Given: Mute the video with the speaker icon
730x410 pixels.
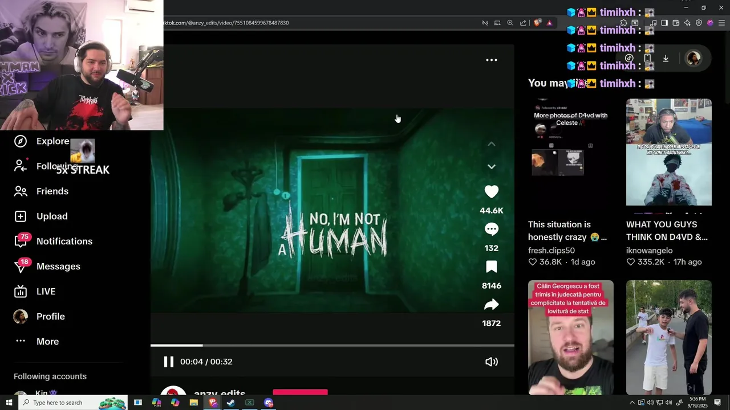Looking at the screenshot, I should coord(491,362).
